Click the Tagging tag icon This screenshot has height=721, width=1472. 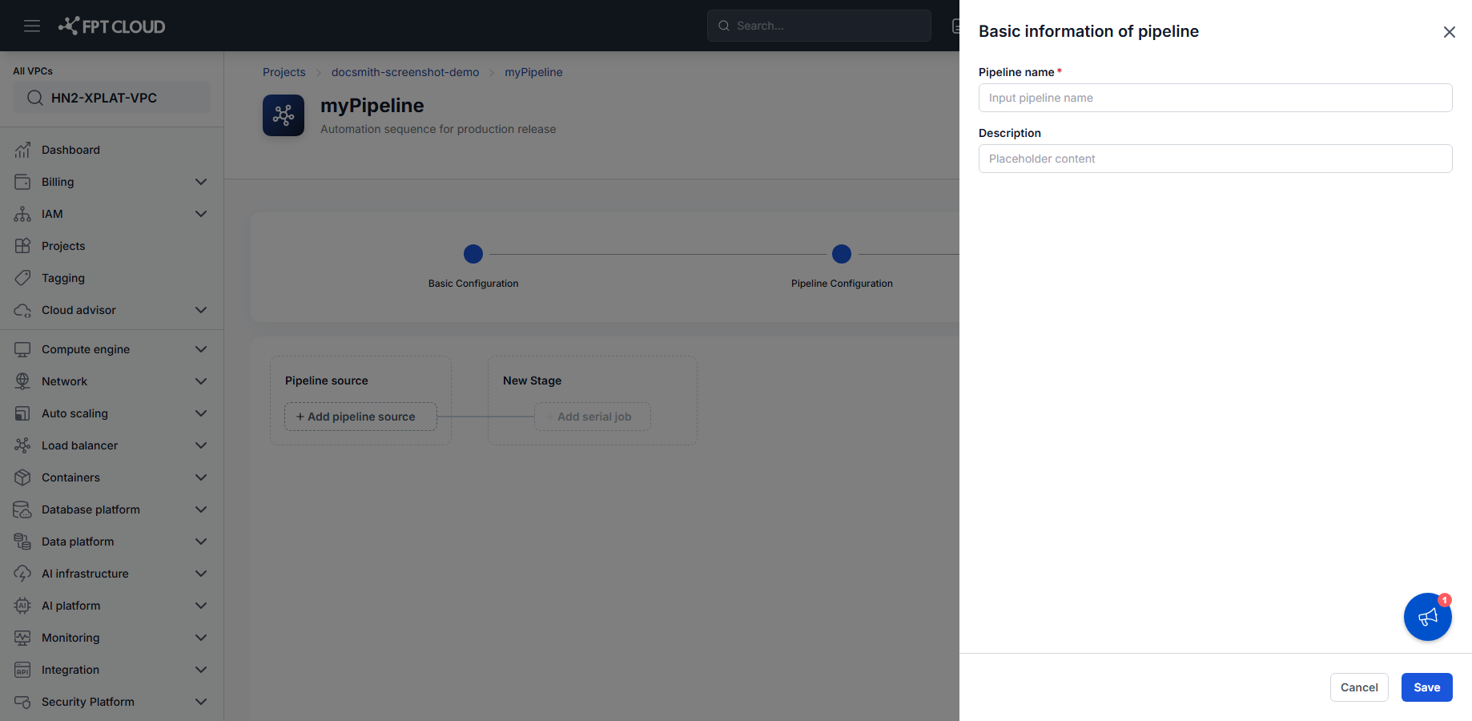(x=22, y=278)
